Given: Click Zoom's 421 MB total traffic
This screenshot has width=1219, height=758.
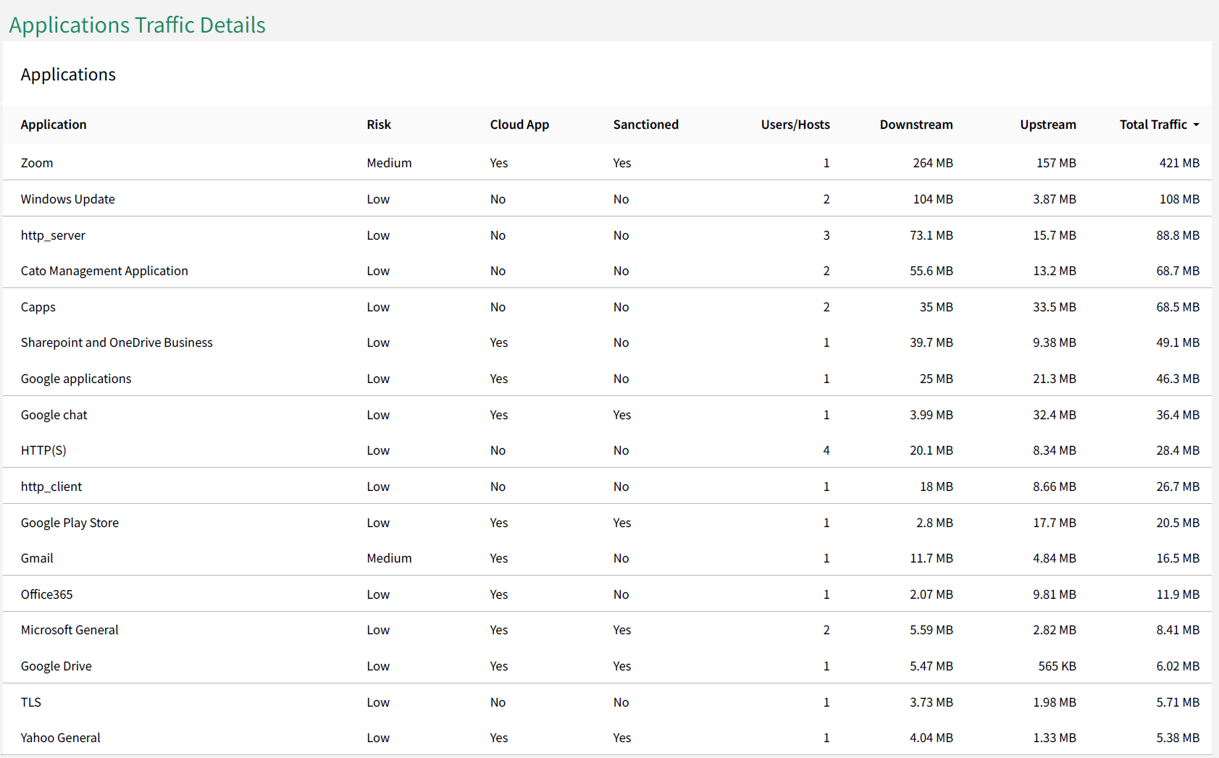Looking at the screenshot, I should [1179, 163].
